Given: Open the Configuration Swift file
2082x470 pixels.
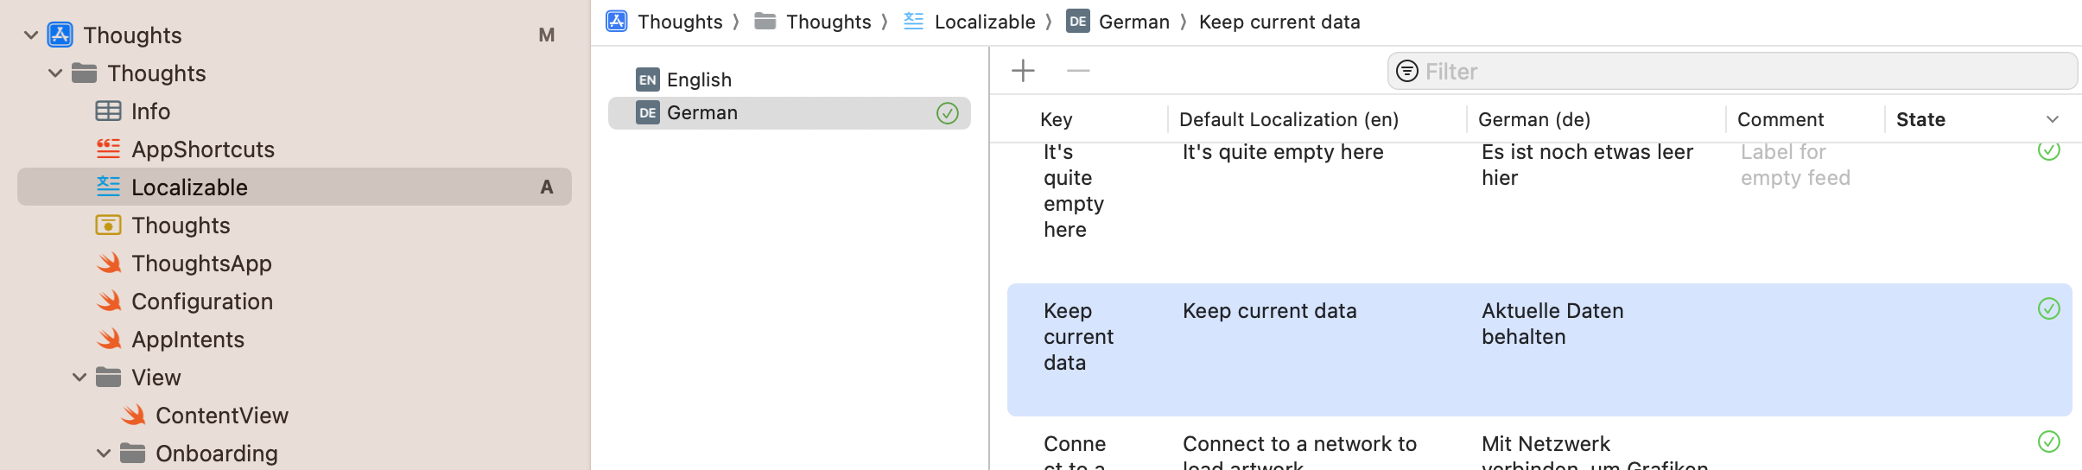Looking at the screenshot, I should pos(201,302).
